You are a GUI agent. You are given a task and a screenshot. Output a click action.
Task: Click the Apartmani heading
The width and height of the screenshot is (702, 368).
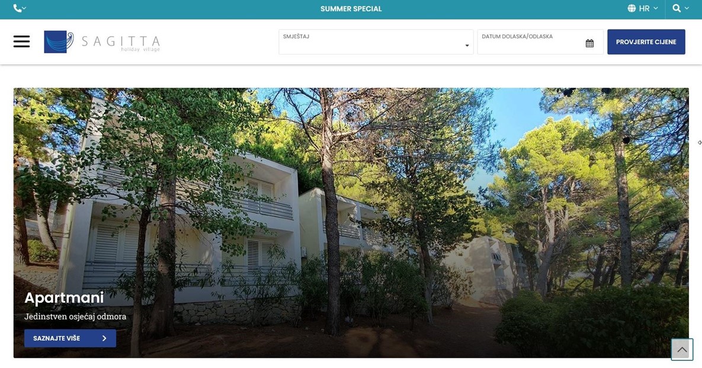click(x=64, y=297)
